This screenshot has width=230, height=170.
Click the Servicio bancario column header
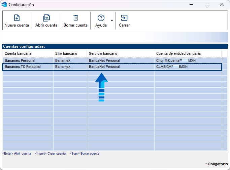click(x=120, y=53)
